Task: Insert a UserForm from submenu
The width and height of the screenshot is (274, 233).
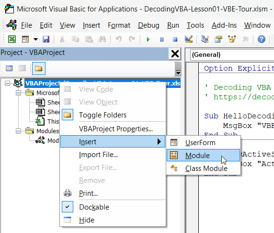Action: click(x=204, y=143)
